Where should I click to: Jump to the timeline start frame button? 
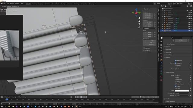pyautogui.click(x=76, y=97)
